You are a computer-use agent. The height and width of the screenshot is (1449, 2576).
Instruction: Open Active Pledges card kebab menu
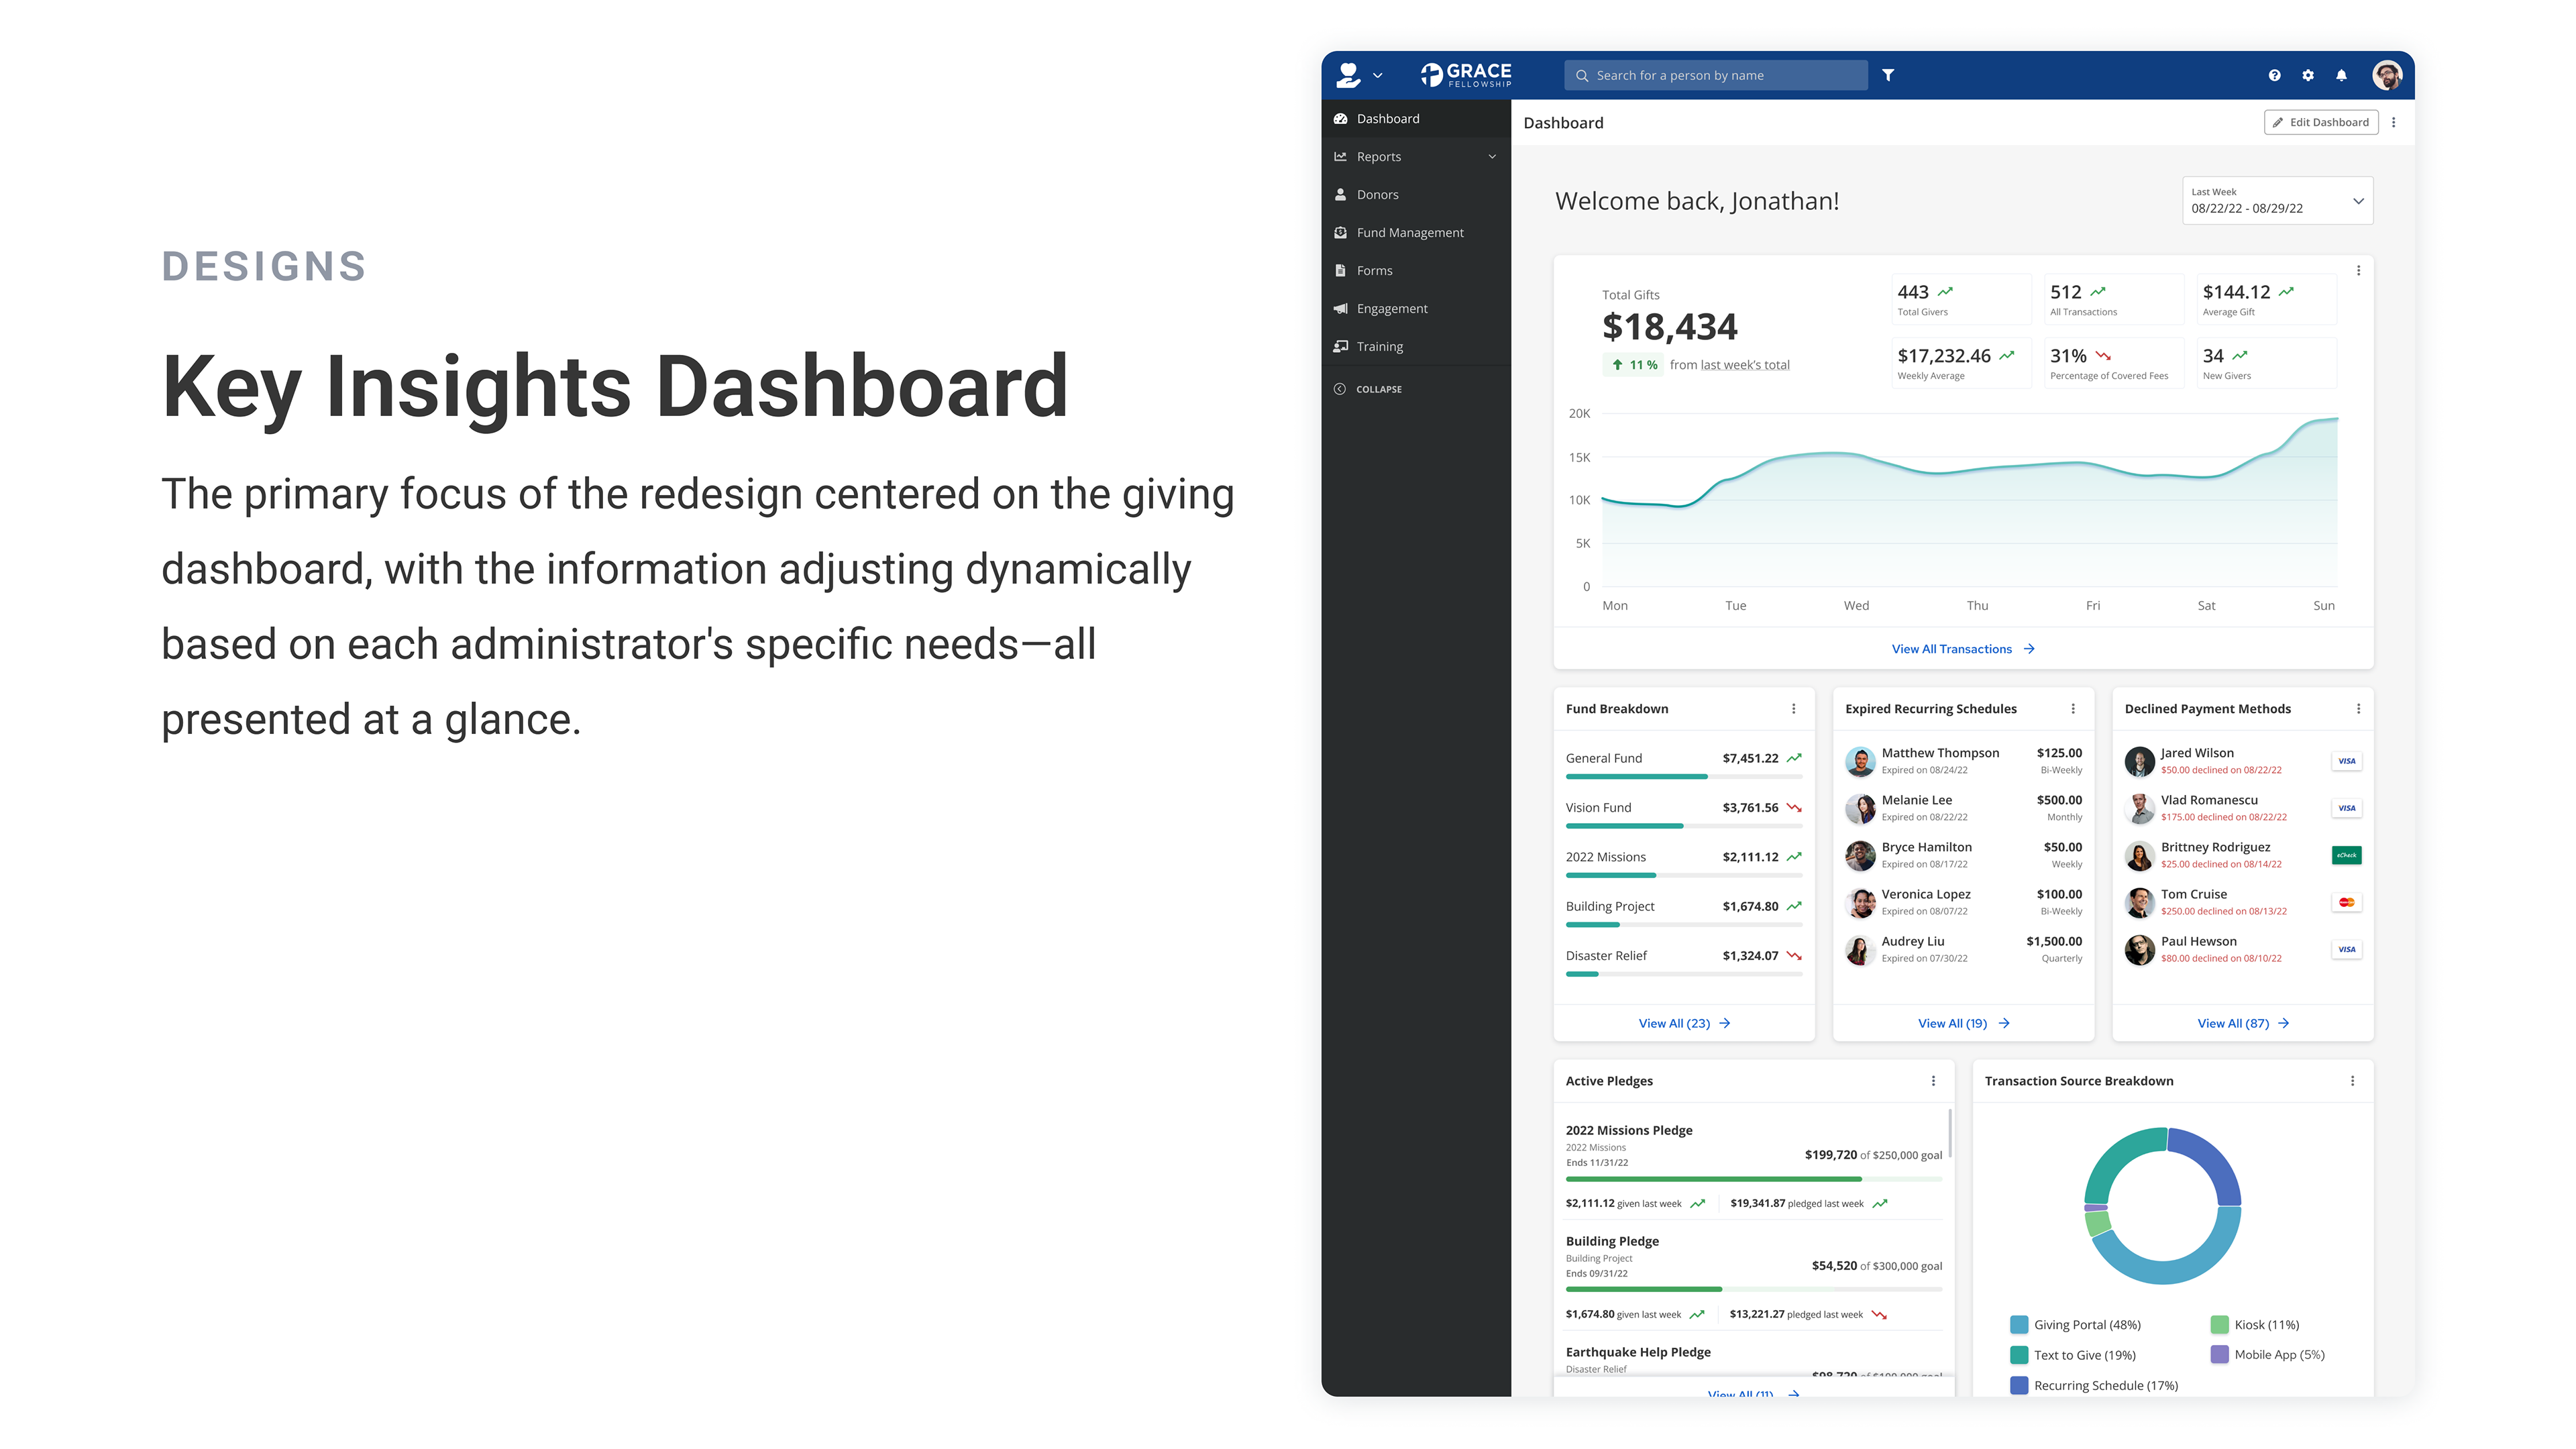1933,1081
